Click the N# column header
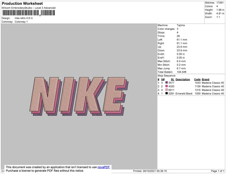Image resolution: width=226 pixels, height=174 pixels. pos(163,79)
